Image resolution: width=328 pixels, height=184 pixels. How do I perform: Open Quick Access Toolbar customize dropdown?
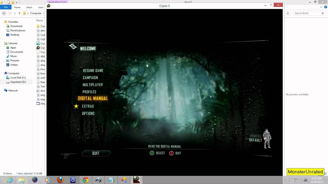pos(17,2)
